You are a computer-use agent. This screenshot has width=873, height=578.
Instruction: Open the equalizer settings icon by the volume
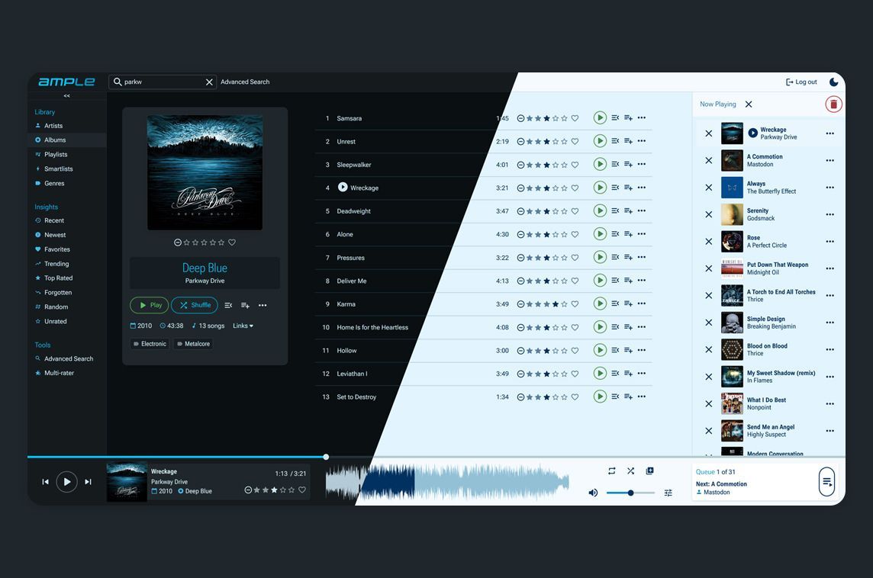(668, 493)
